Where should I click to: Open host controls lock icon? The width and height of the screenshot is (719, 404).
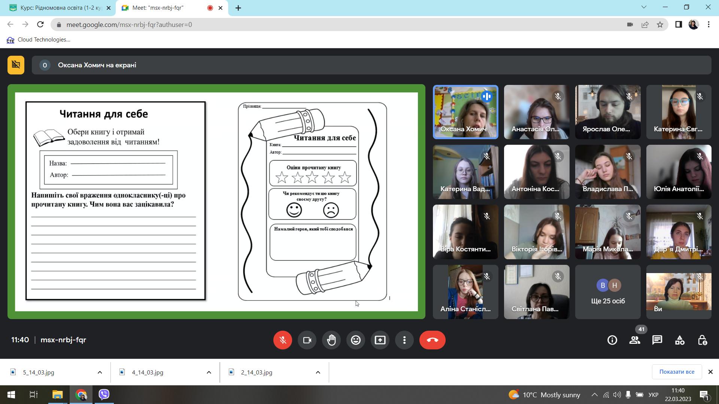(x=702, y=340)
